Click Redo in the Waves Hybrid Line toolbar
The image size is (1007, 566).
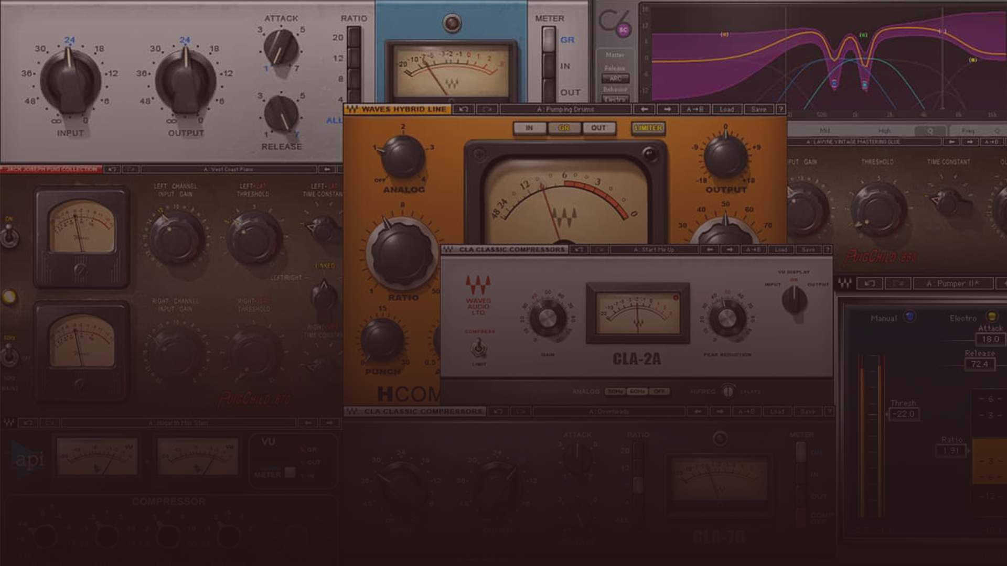[487, 110]
